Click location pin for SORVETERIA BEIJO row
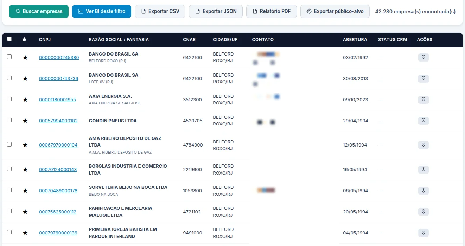The height and width of the screenshot is (246, 465). coord(423,190)
